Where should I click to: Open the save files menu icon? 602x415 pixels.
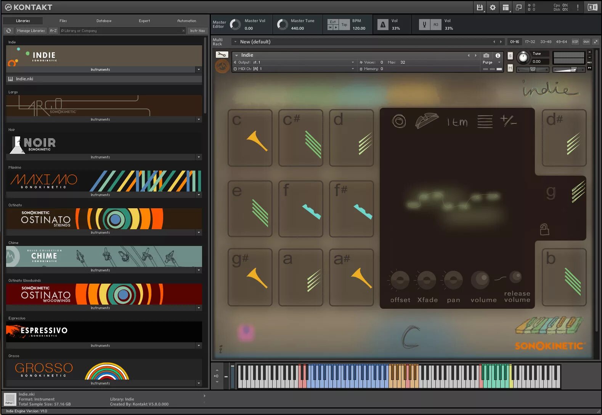click(480, 7)
